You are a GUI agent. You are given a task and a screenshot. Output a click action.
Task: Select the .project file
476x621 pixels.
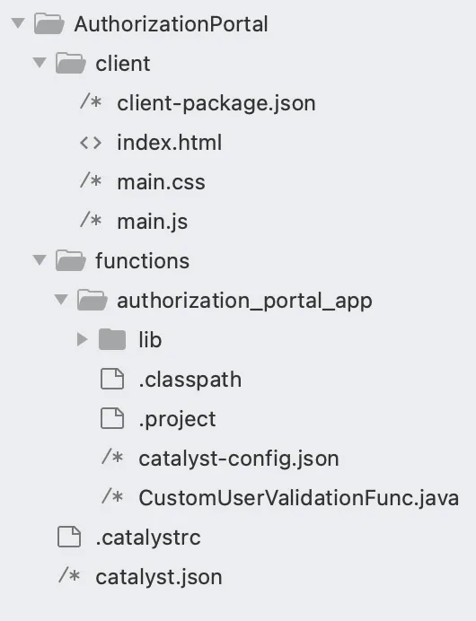pos(177,419)
